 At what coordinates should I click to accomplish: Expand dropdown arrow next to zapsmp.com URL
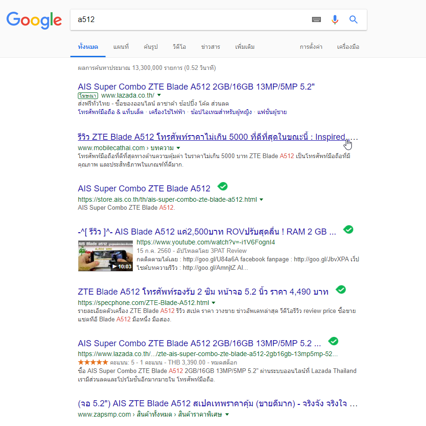click(x=227, y=415)
